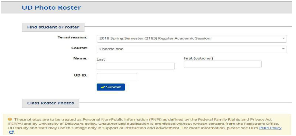The height and width of the screenshot is (136, 296).
Task: Submit the roster search form
Action: 111,87
